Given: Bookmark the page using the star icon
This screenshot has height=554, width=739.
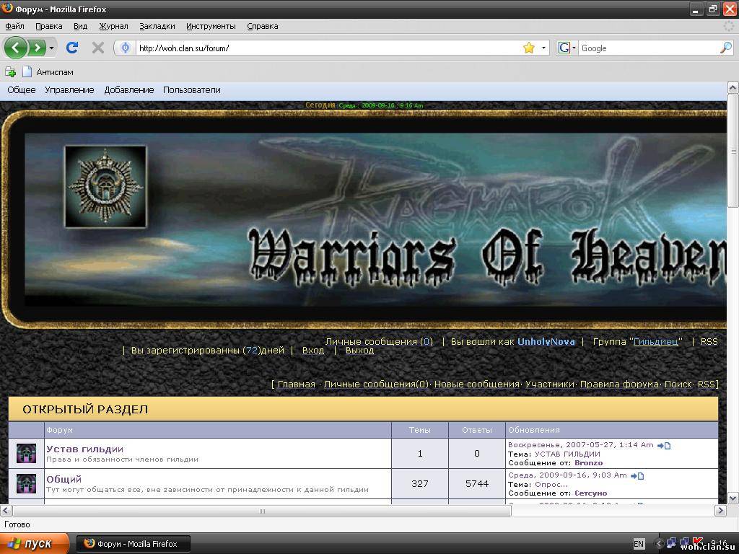Looking at the screenshot, I should [529, 48].
